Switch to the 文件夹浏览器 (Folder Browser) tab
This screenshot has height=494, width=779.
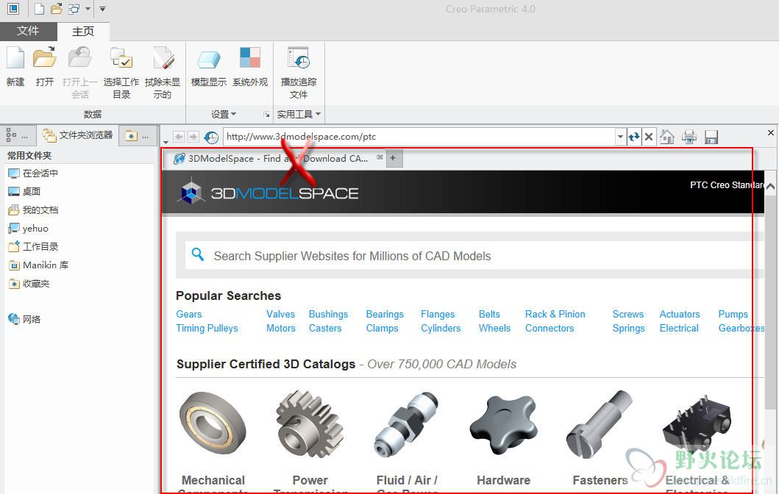(x=78, y=135)
